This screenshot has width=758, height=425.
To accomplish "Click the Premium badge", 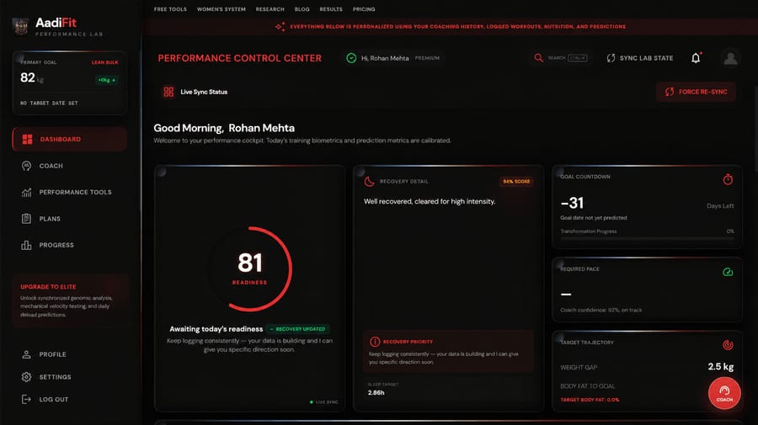I will (x=427, y=58).
